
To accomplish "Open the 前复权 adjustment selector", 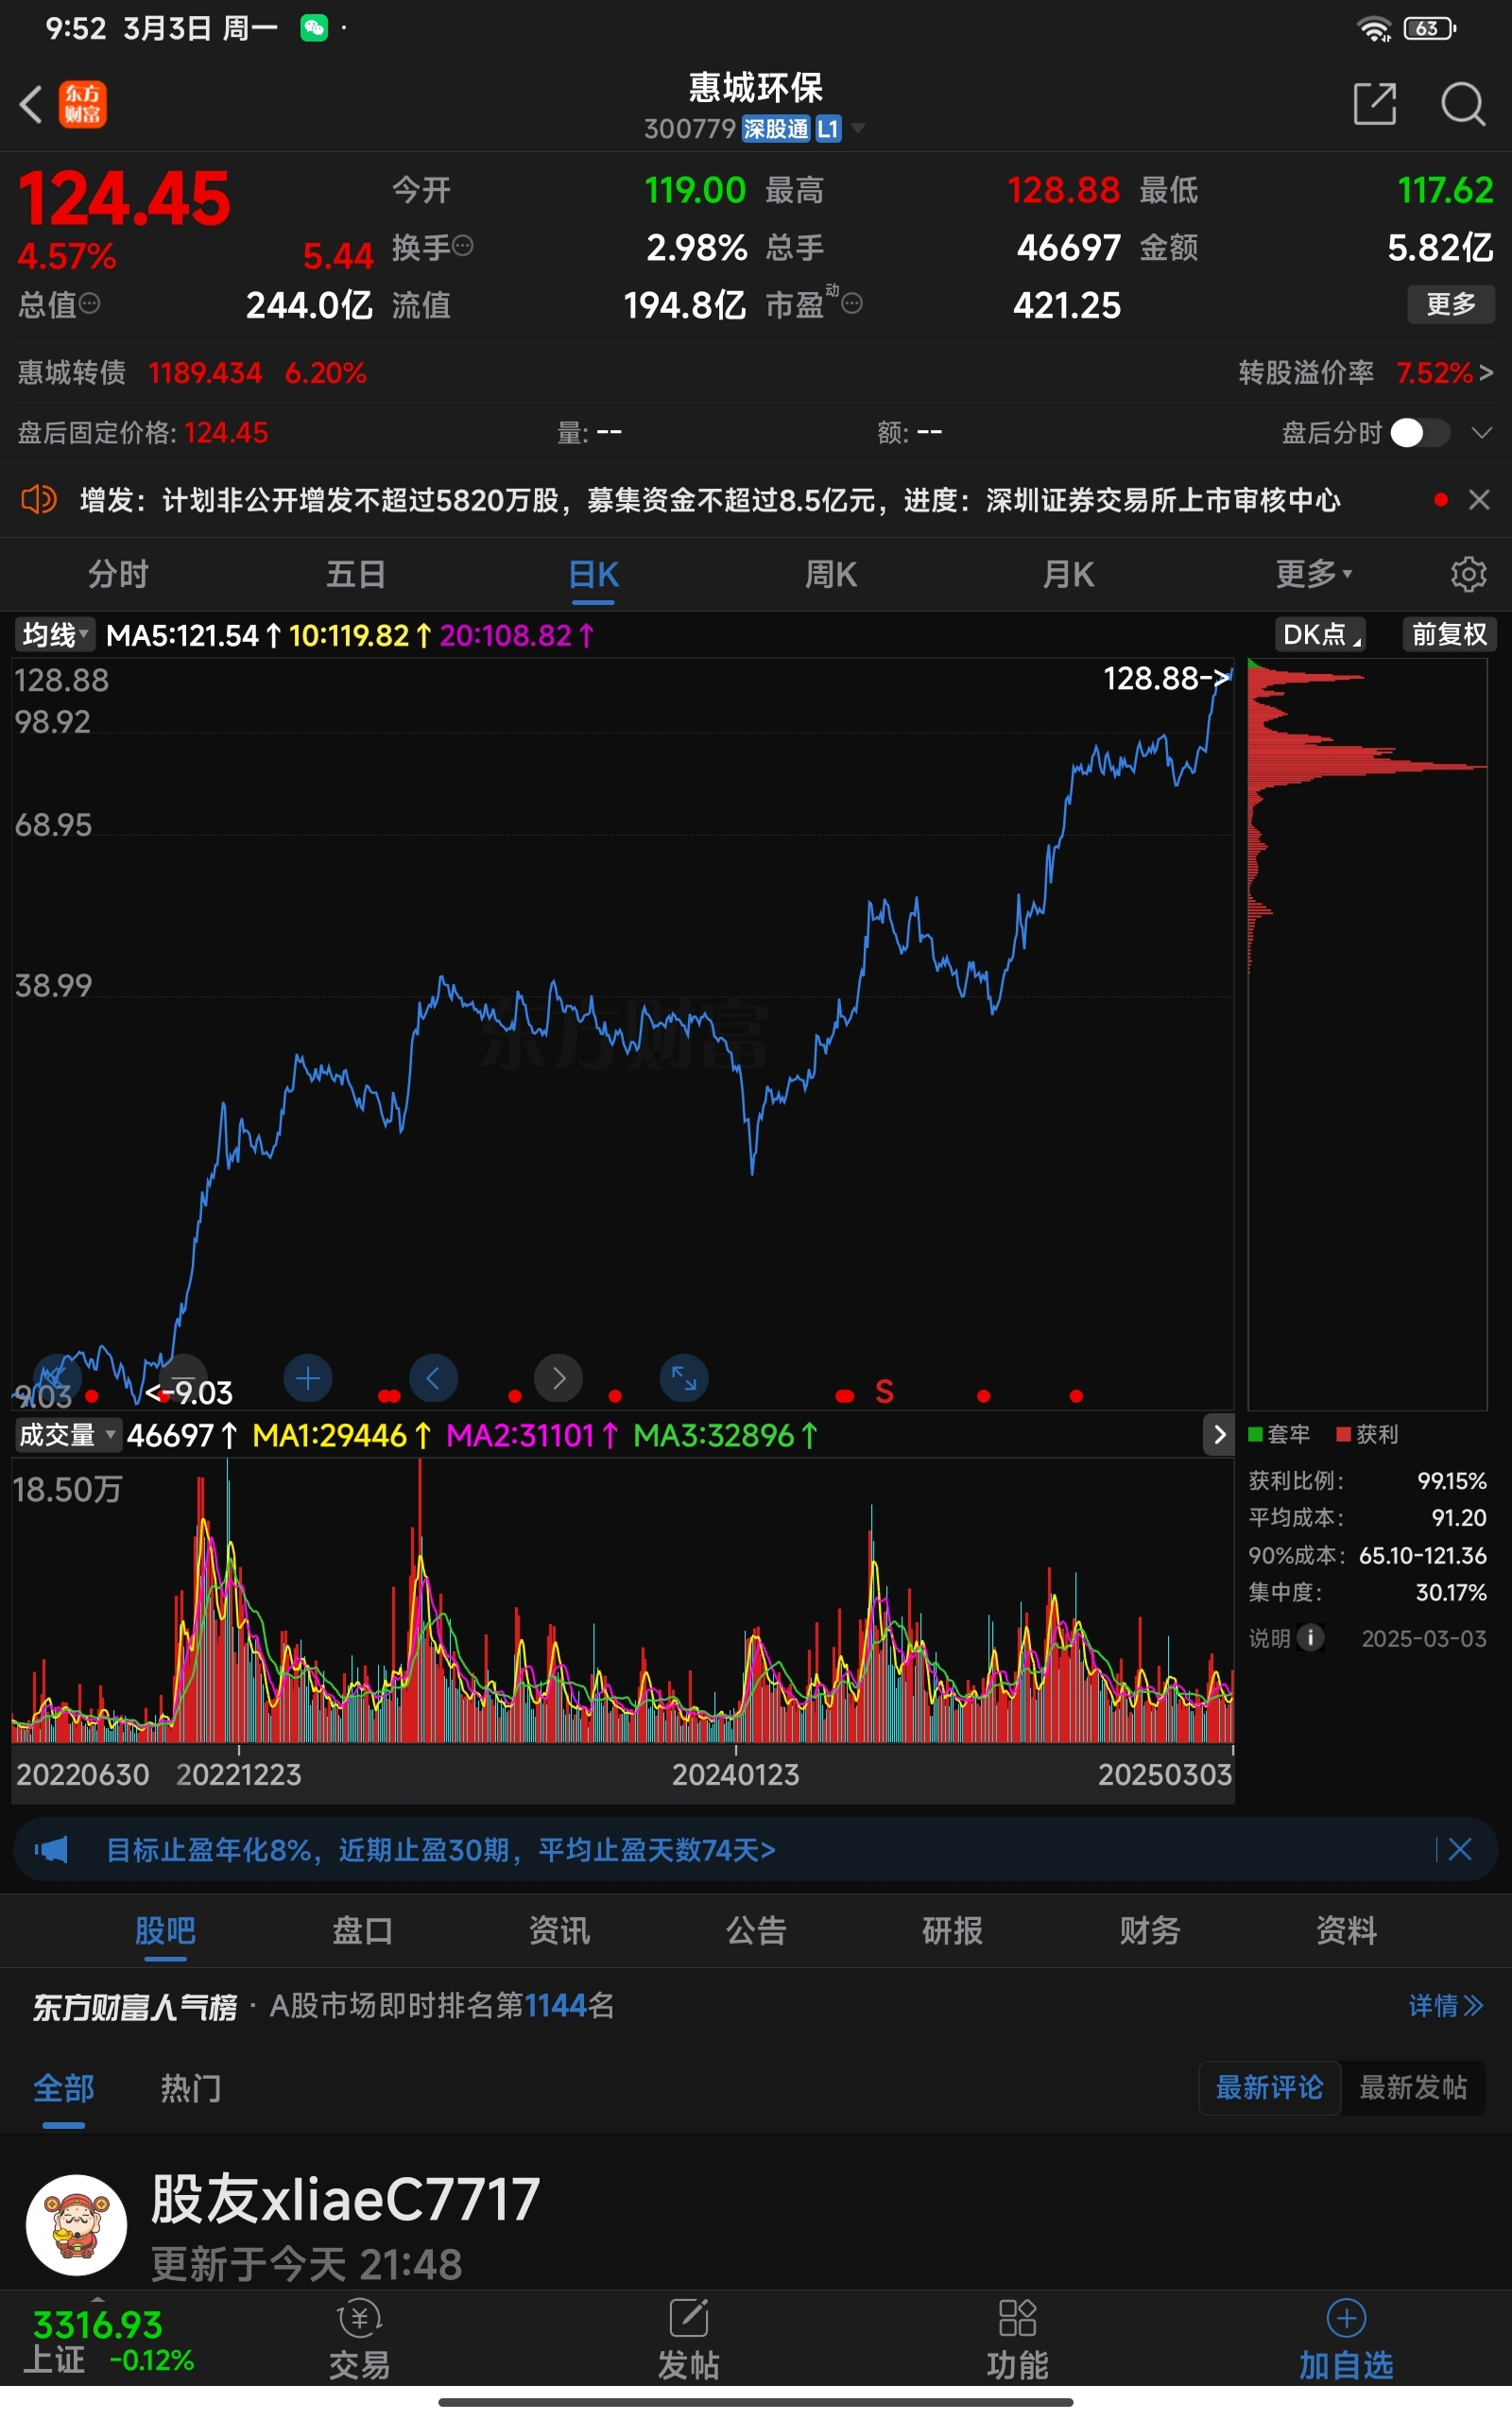I will [x=1448, y=634].
